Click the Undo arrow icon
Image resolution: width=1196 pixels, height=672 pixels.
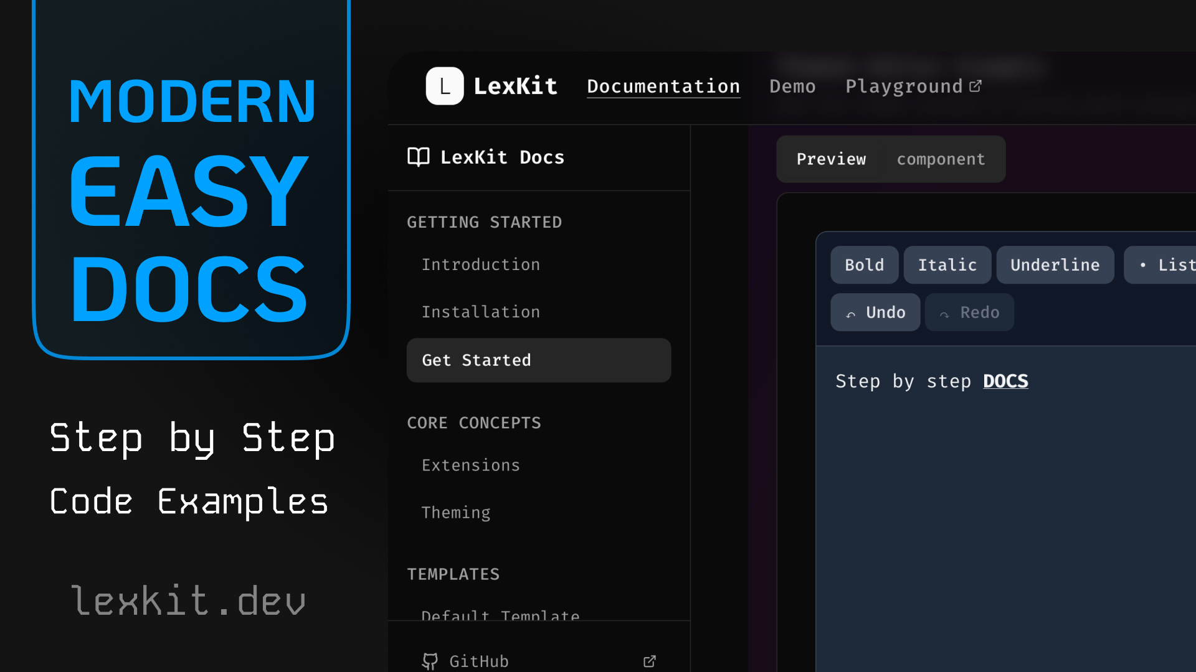851,313
